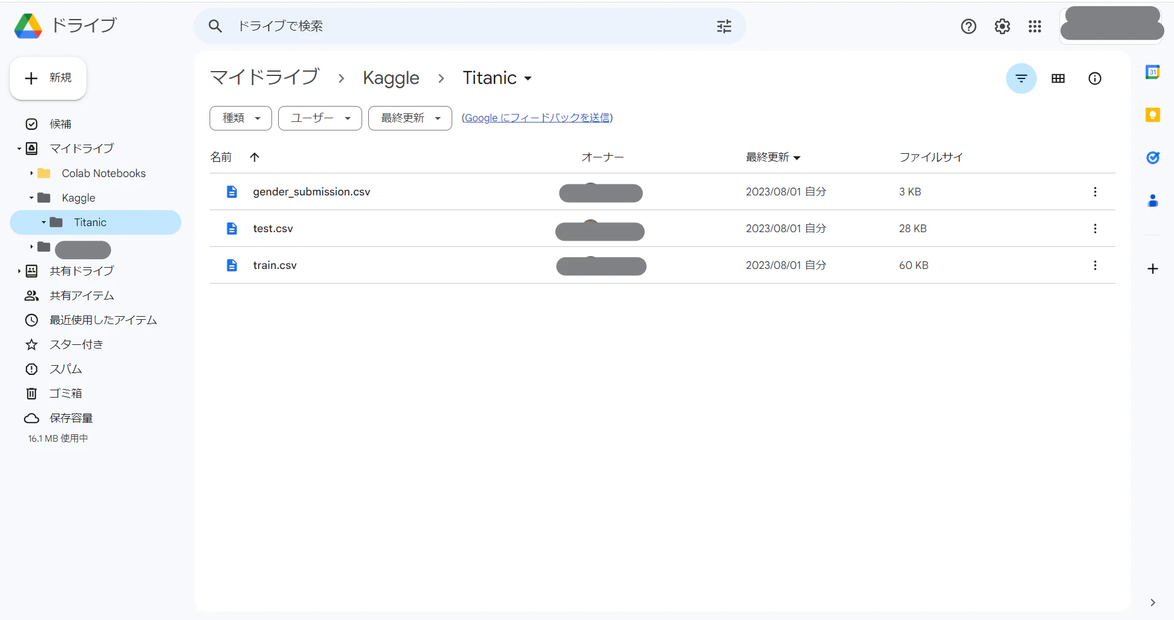Image resolution: width=1174 pixels, height=620 pixels.
Task: Open the settings gear icon
Action: 1002,26
